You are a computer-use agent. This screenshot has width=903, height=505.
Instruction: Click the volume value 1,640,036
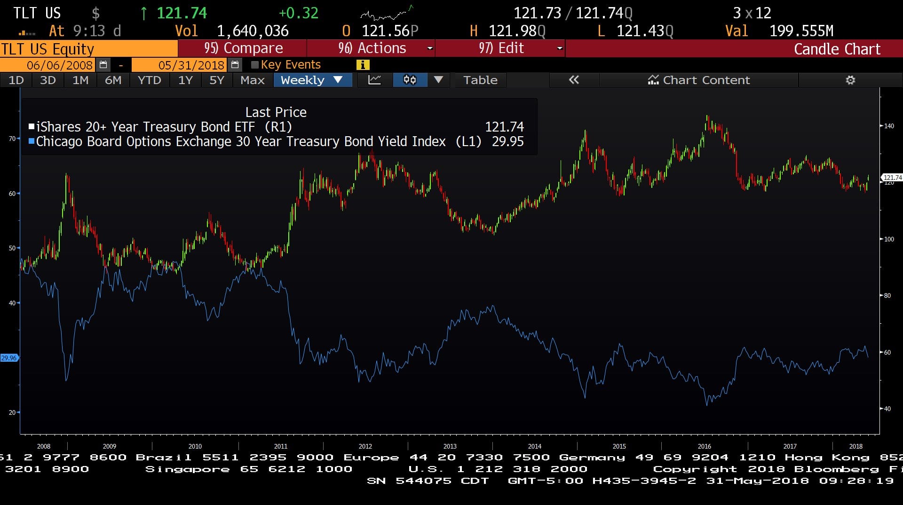tap(253, 31)
